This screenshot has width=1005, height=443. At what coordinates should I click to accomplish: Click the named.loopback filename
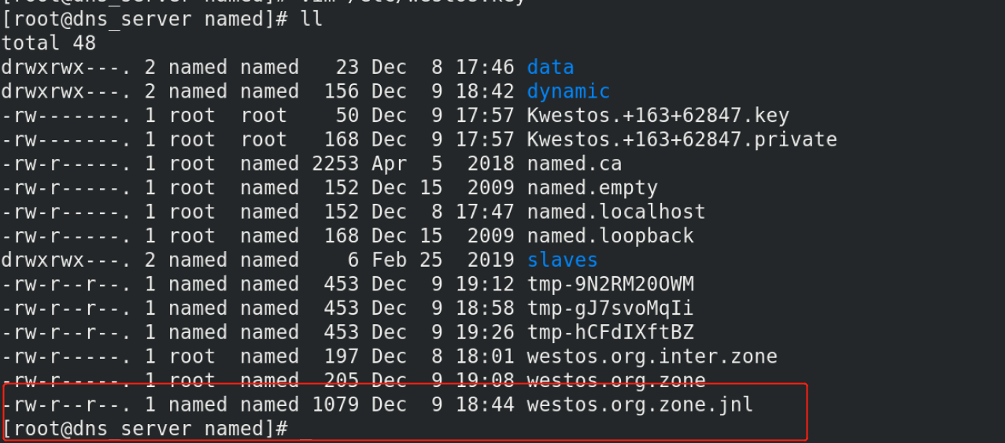[x=610, y=237]
